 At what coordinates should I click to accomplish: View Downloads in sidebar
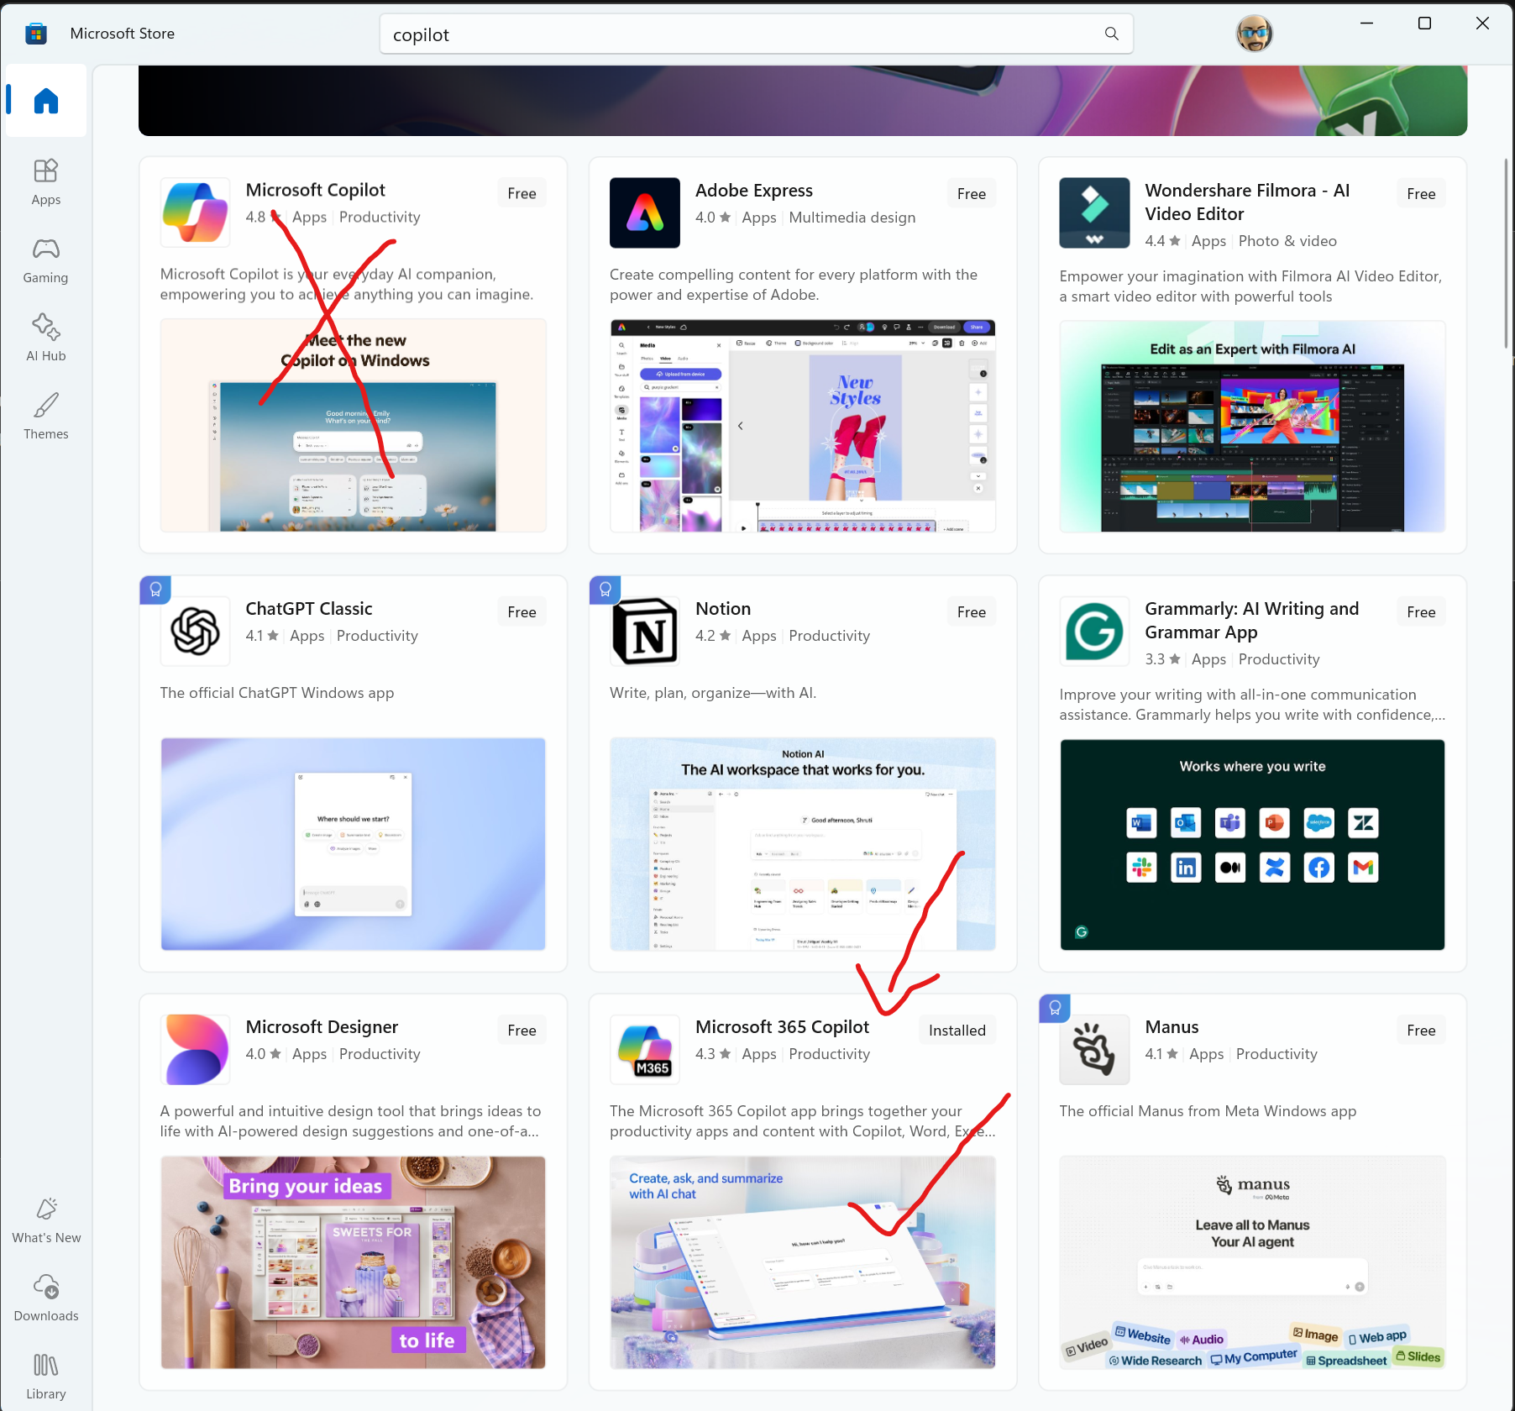coord(46,1298)
